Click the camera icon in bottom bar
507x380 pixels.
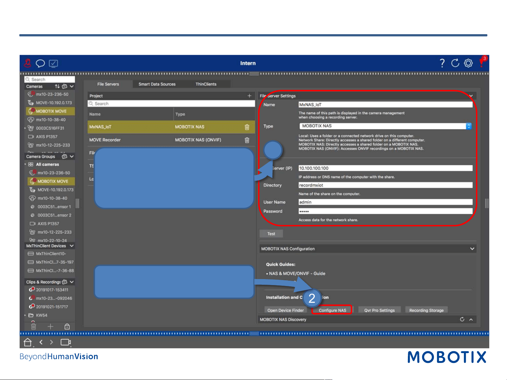click(x=66, y=342)
